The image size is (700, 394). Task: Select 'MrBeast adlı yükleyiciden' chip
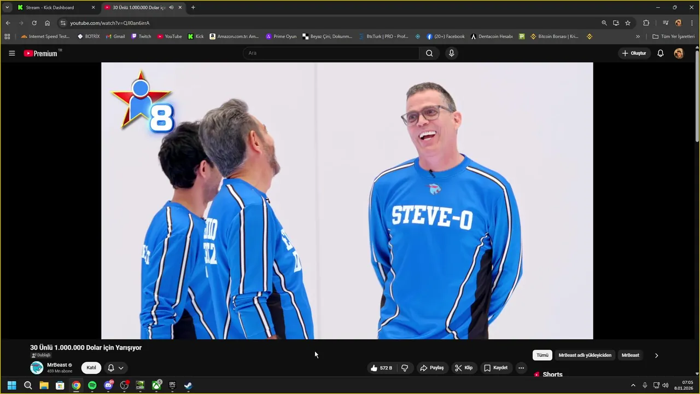[585, 355]
